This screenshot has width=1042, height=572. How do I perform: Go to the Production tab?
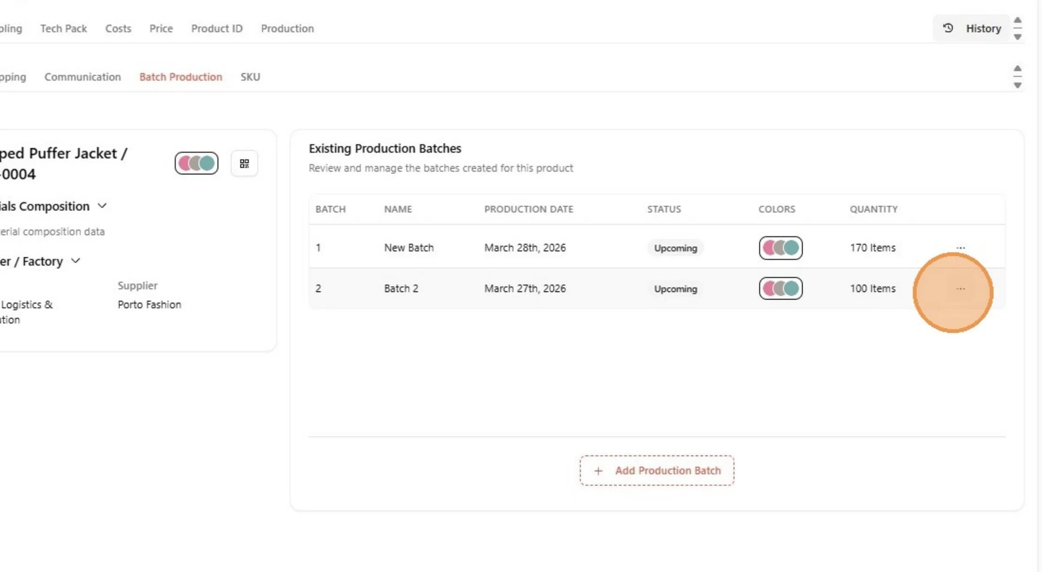point(287,29)
